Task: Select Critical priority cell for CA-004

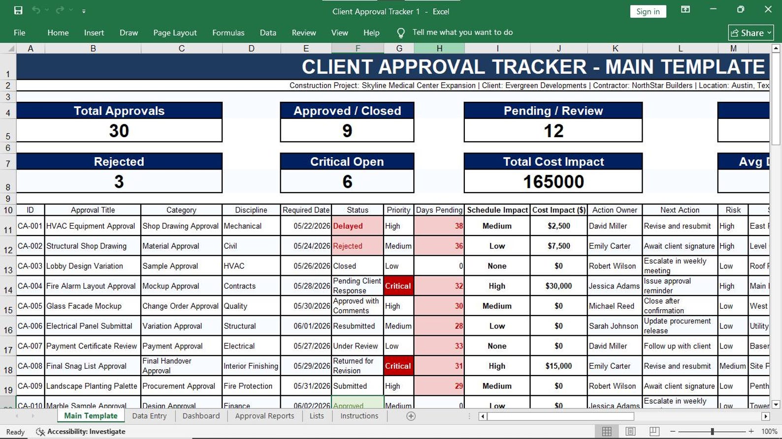Action: point(398,286)
